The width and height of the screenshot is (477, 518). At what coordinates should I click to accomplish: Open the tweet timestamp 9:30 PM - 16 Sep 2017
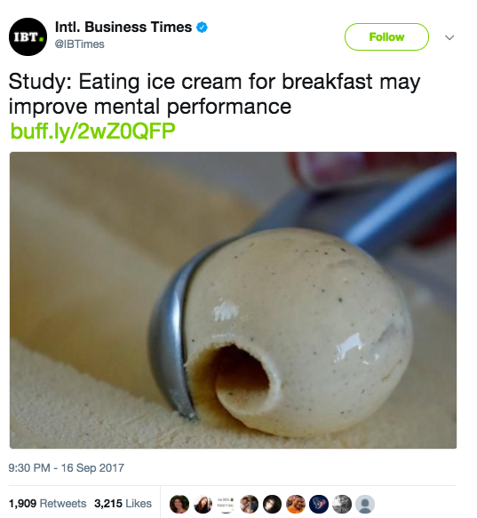tap(66, 467)
